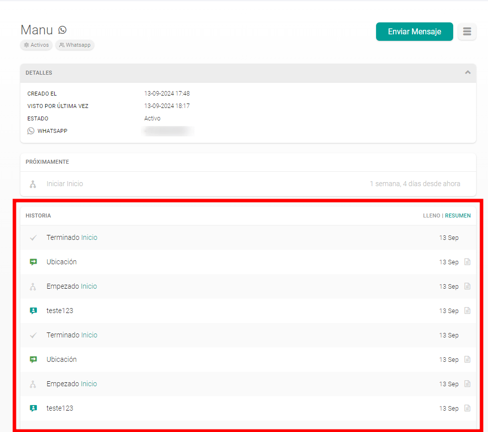Click the document icon next to teste123
Image resolution: width=488 pixels, height=432 pixels.
(467, 311)
